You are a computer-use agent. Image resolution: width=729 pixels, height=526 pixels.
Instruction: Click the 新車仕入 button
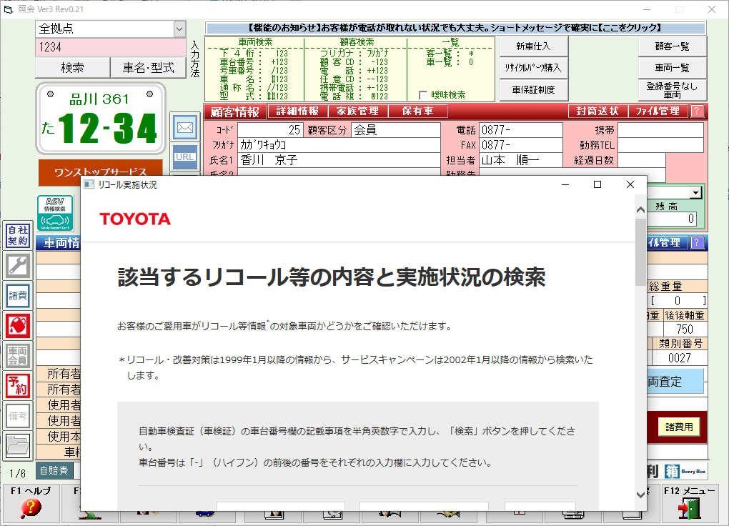click(x=534, y=46)
